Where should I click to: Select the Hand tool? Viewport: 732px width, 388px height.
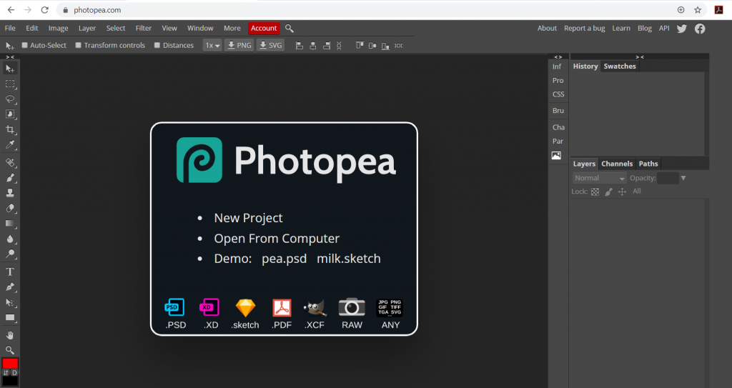click(10, 335)
